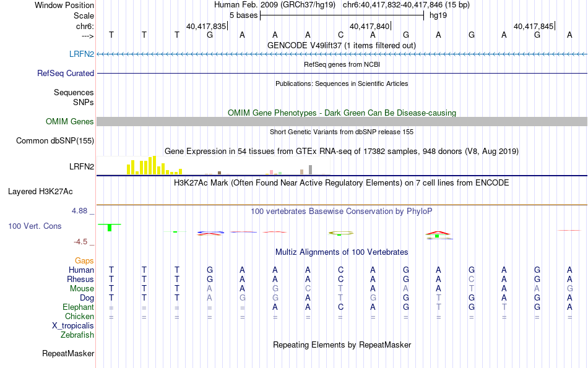The image size is (588, 368).
Task: Click the 40,417,845 position marker
Action: point(534,26)
